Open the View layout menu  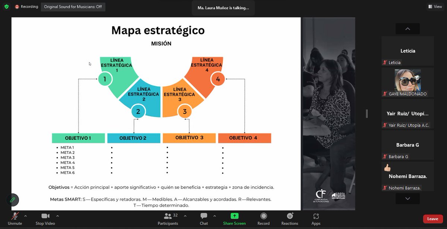(435, 6)
